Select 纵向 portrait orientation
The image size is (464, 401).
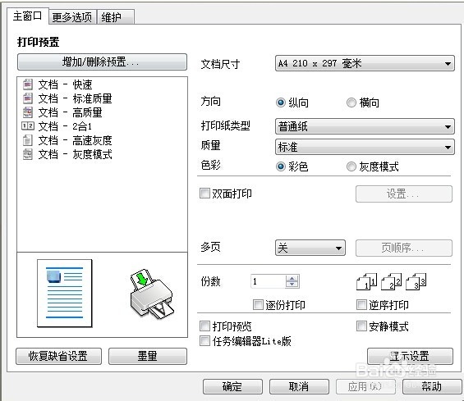click(x=281, y=103)
